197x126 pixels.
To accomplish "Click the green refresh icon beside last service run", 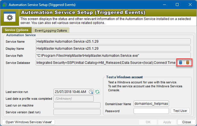I will 97,92.
